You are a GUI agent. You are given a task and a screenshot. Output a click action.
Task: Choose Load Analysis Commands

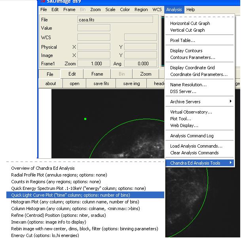(199, 146)
